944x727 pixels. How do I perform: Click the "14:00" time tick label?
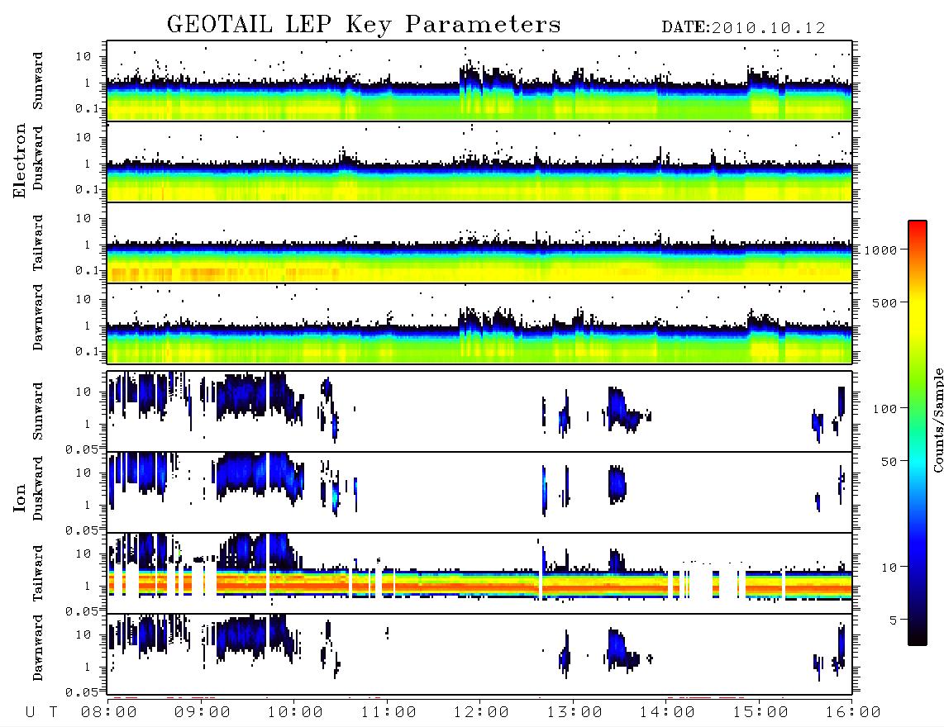point(667,713)
